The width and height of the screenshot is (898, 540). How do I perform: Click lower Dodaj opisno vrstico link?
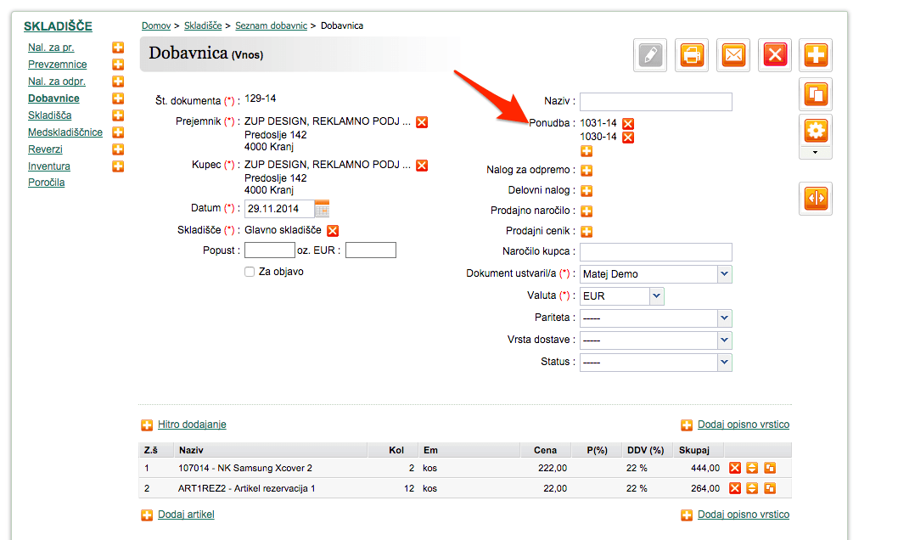pos(744,515)
